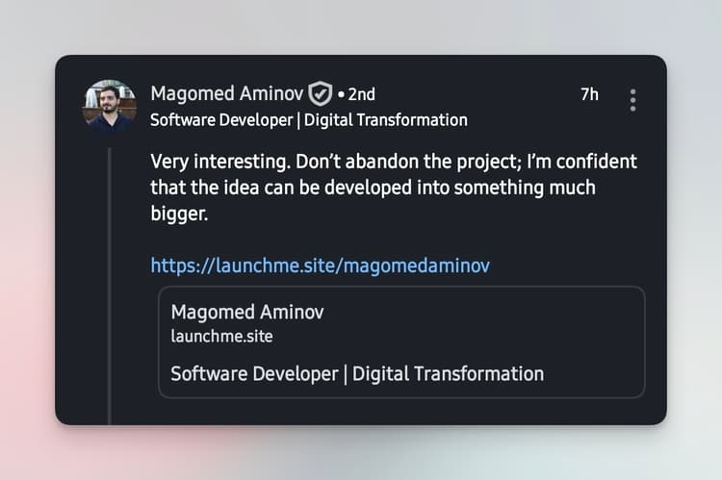Click the word "bigger." in the comment

[x=179, y=214]
